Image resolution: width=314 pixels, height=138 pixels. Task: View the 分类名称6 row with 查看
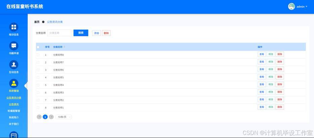click(262, 69)
